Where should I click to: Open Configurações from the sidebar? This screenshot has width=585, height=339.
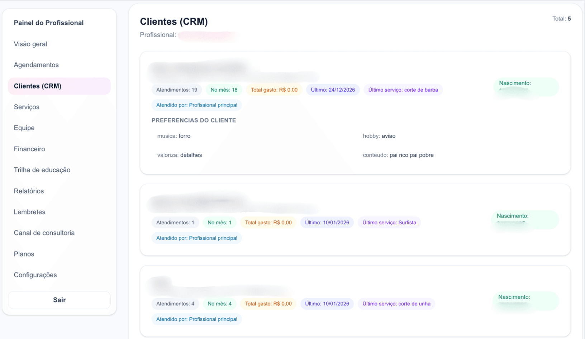[x=35, y=274]
